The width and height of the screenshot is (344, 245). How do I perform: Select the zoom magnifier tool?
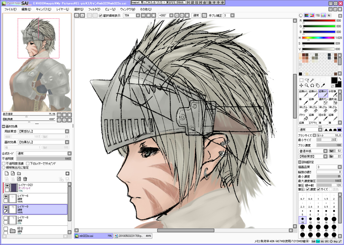coord(307,86)
